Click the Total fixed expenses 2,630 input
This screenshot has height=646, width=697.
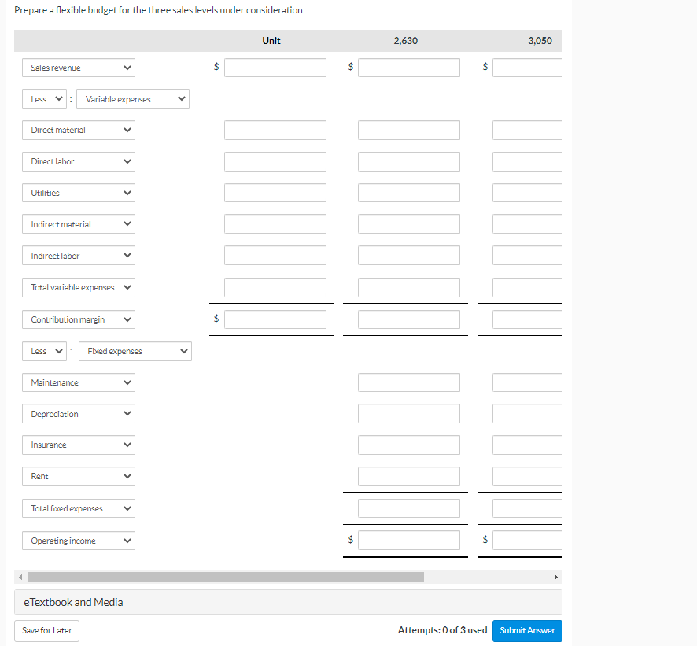coord(409,508)
